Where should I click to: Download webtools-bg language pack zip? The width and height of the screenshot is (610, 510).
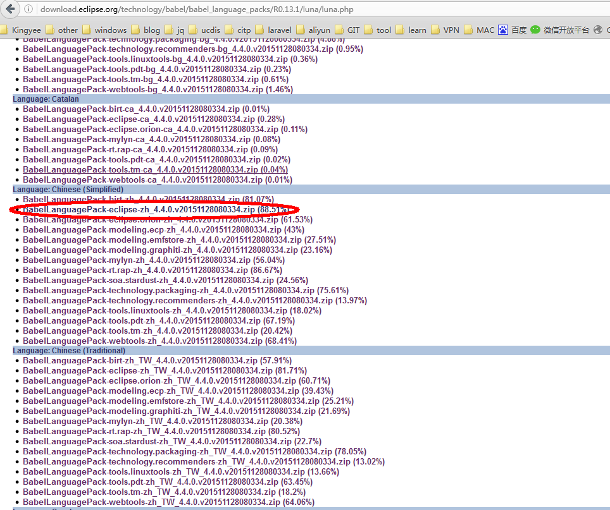click(x=158, y=89)
